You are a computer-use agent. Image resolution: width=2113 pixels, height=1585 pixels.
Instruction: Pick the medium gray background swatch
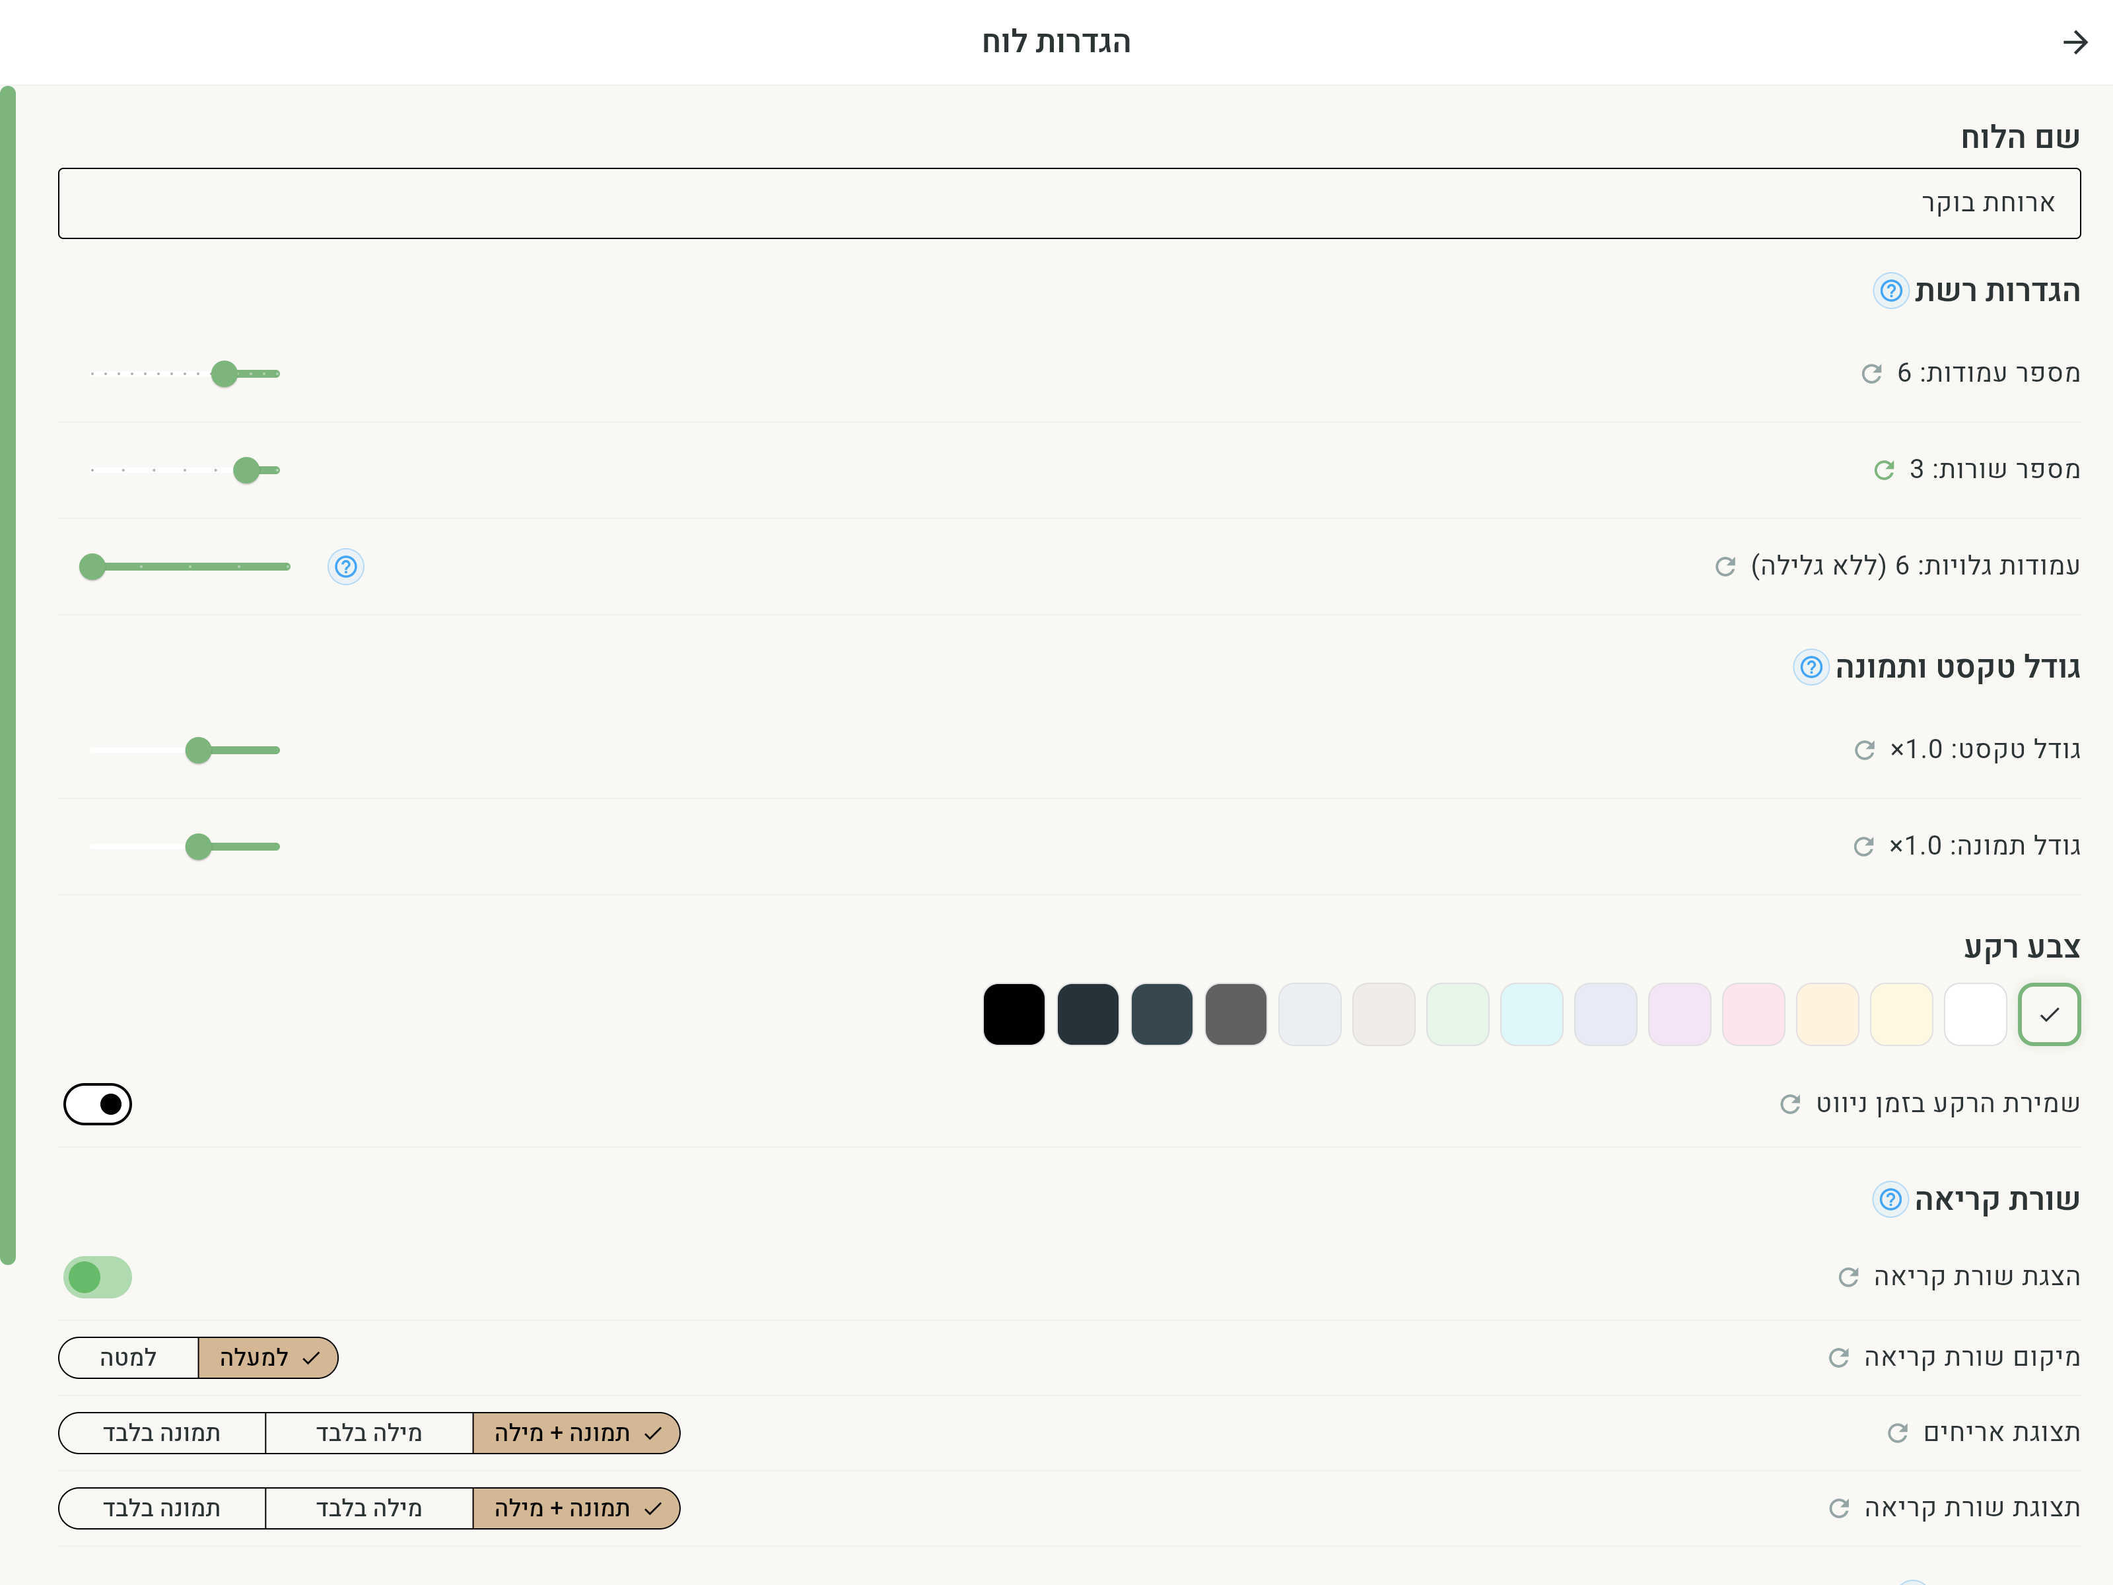(x=1236, y=1014)
